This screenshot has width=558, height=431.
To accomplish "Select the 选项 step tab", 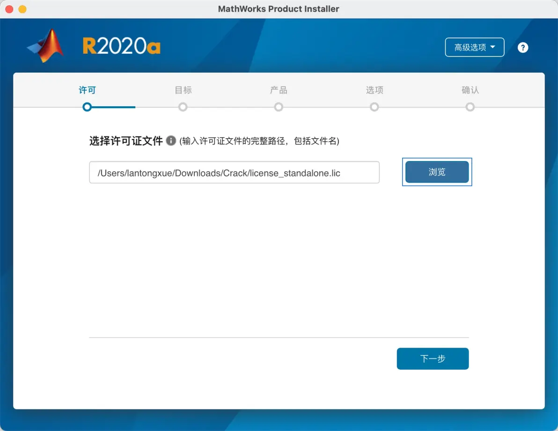I will point(374,90).
